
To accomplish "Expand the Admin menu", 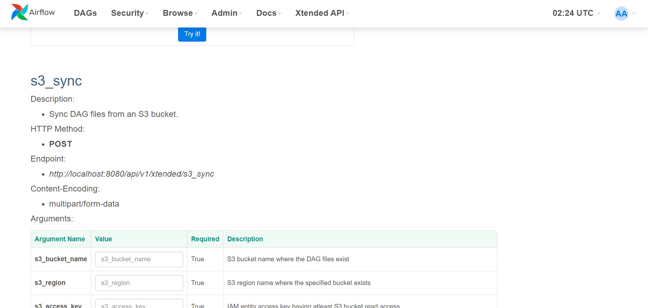I will point(227,13).
